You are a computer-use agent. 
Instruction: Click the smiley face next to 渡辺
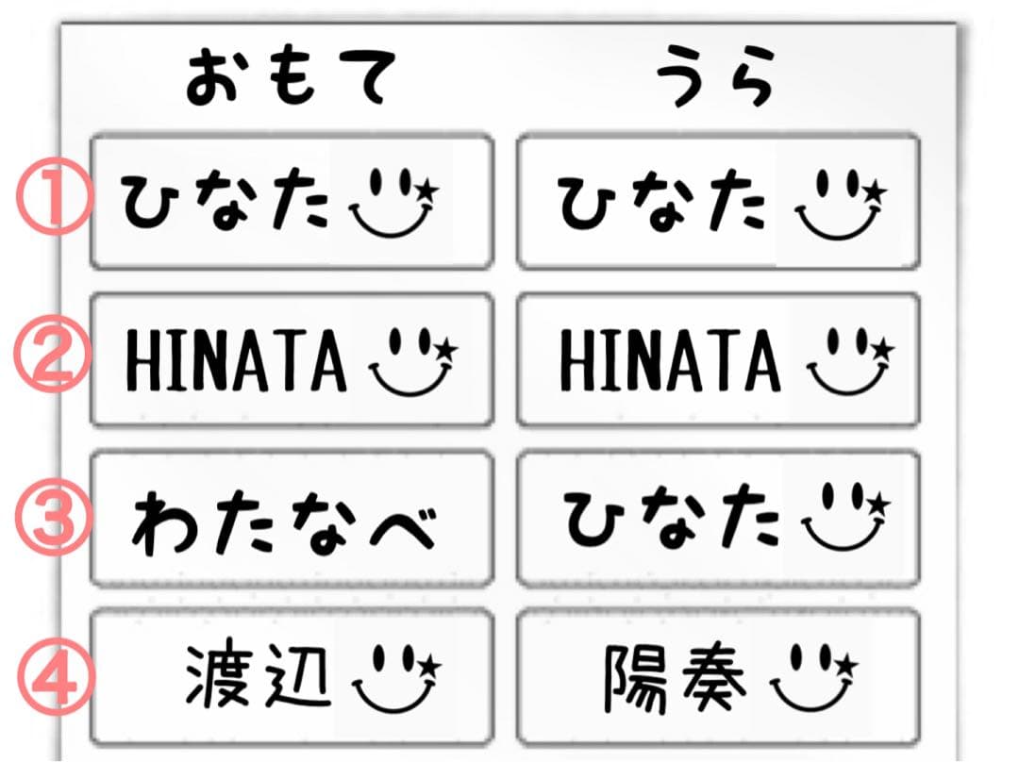pyautogui.click(x=397, y=677)
